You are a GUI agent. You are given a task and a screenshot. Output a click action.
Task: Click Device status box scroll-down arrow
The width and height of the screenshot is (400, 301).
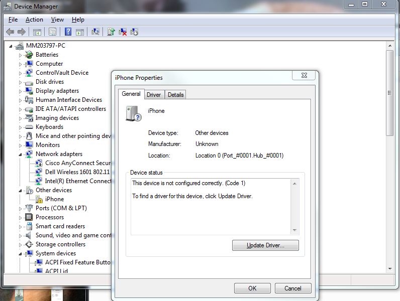pyautogui.click(x=294, y=230)
